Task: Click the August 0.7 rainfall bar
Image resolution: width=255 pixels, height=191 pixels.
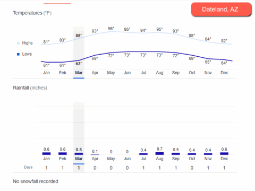Action: point(159,153)
